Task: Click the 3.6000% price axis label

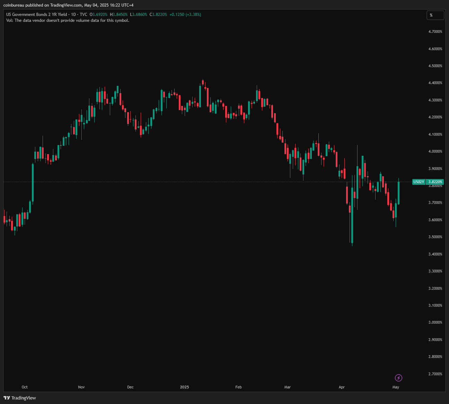Action: tap(435, 220)
